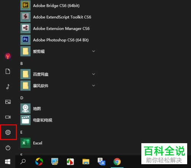Open Music from the Start sidebar
Screen dimensions: 191x168
pos(8,87)
